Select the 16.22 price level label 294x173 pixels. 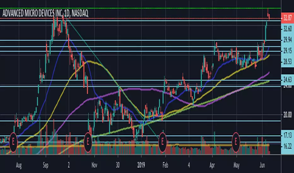pyautogui.click(x=287, y=146)
